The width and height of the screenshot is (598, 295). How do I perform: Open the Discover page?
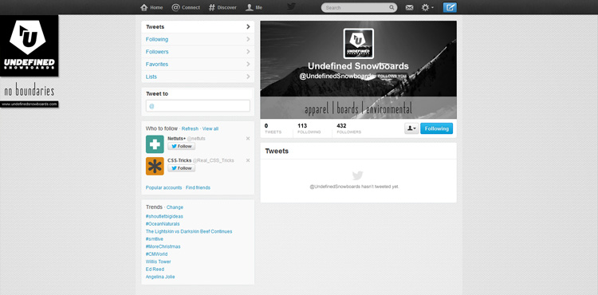(x=222, y=7)
